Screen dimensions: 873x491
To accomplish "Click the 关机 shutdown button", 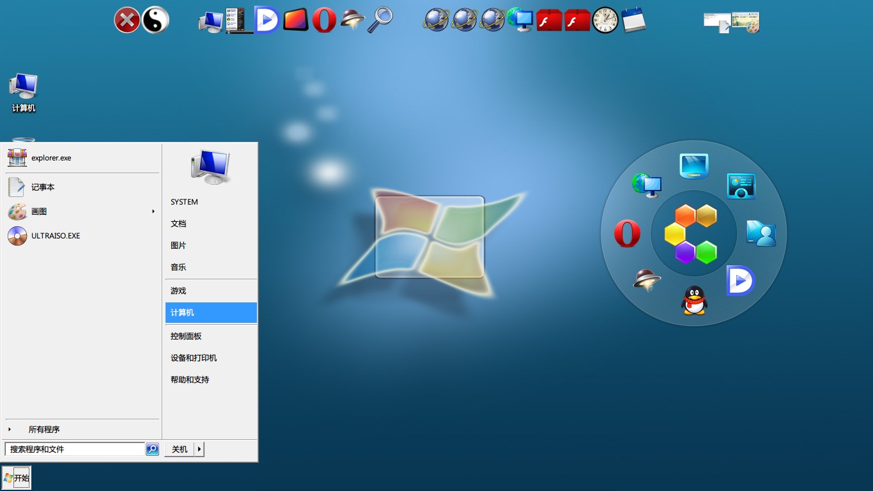I will tap(180, 449).
